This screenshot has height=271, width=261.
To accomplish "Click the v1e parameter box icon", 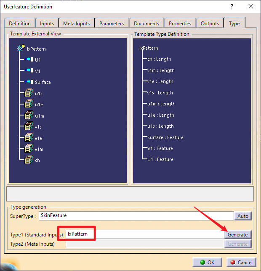I will [x=29, y=137].
